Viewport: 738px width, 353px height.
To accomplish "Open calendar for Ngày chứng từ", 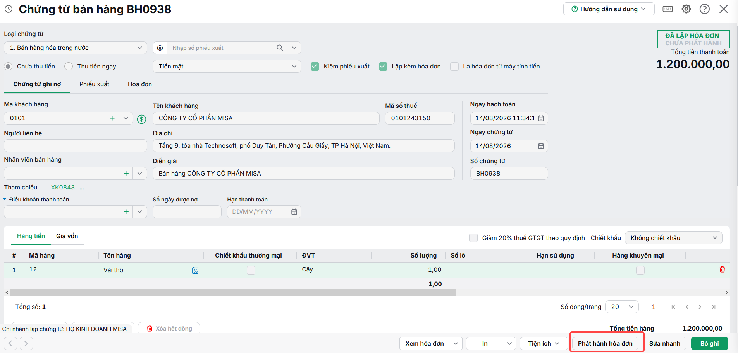I will point(541,146).
